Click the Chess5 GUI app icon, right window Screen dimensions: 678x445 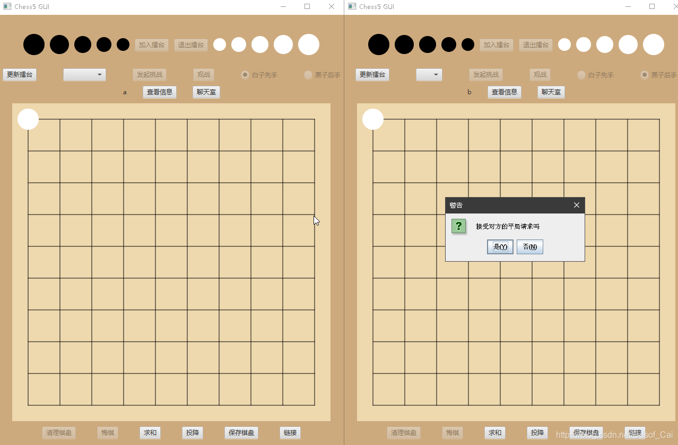pos(352,7)
